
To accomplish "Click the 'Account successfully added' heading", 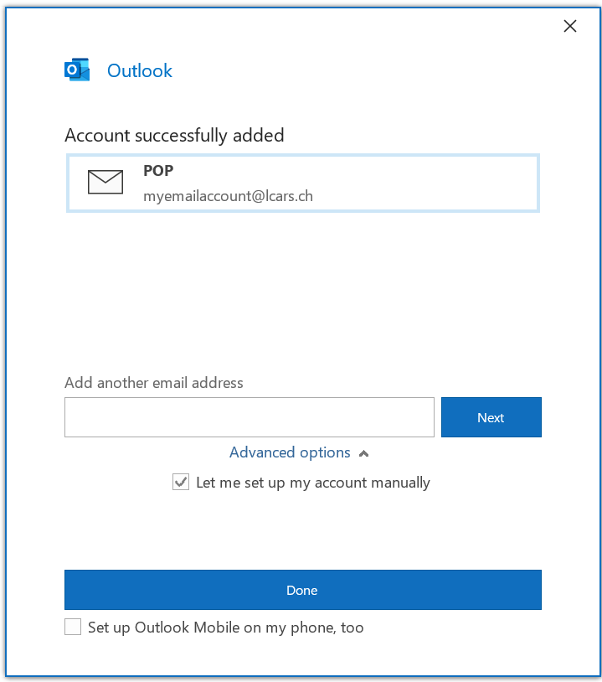I will [174, 135].
